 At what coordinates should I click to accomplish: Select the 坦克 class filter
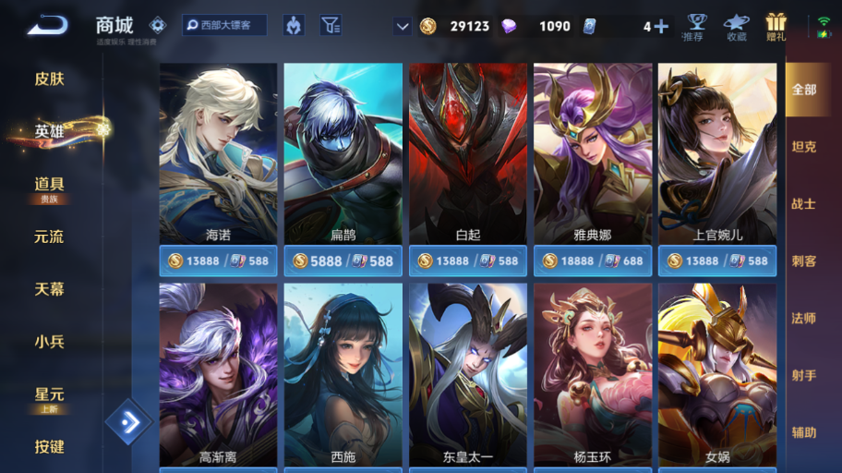pos(804,147)
